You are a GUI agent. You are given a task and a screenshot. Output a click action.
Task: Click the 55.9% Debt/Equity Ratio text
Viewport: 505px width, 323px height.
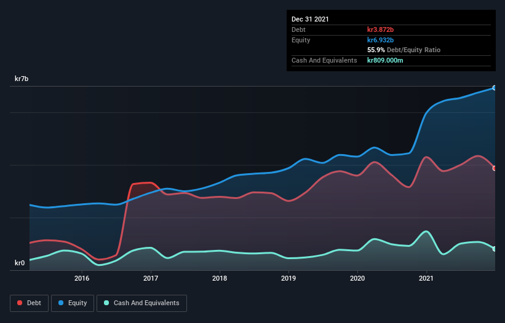tap(404, 50)
